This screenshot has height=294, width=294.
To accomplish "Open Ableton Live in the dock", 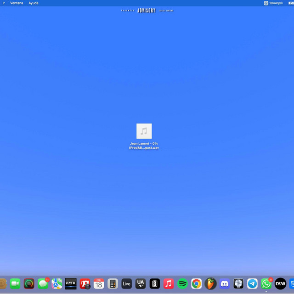I will click(126, 284).
